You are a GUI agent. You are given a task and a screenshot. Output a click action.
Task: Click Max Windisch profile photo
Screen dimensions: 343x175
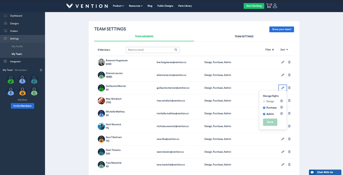point(101,101)
